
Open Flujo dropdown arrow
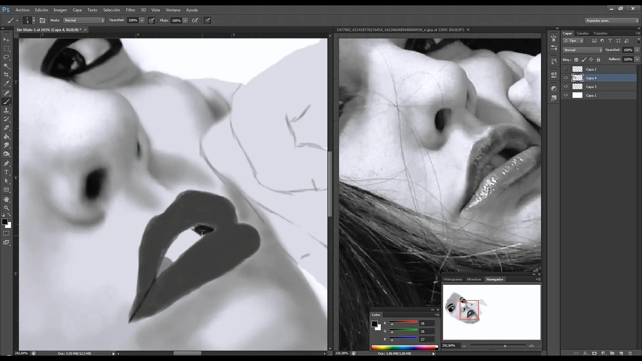pyautogui.click(x=185, y=20)
